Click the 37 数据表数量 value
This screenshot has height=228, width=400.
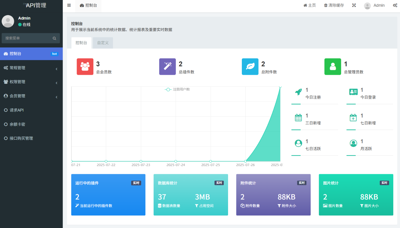point(162,197)
